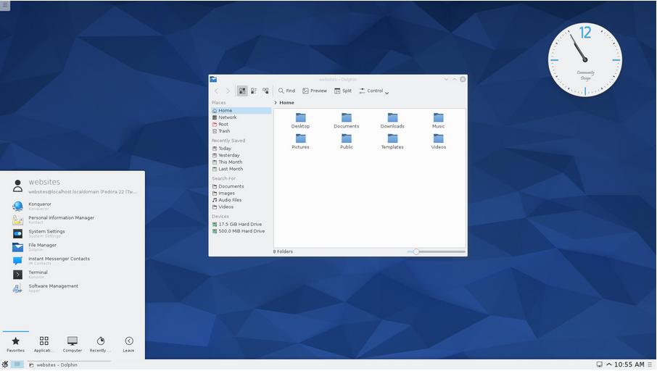Launch Konqueror from Favorites

(71, 206)
